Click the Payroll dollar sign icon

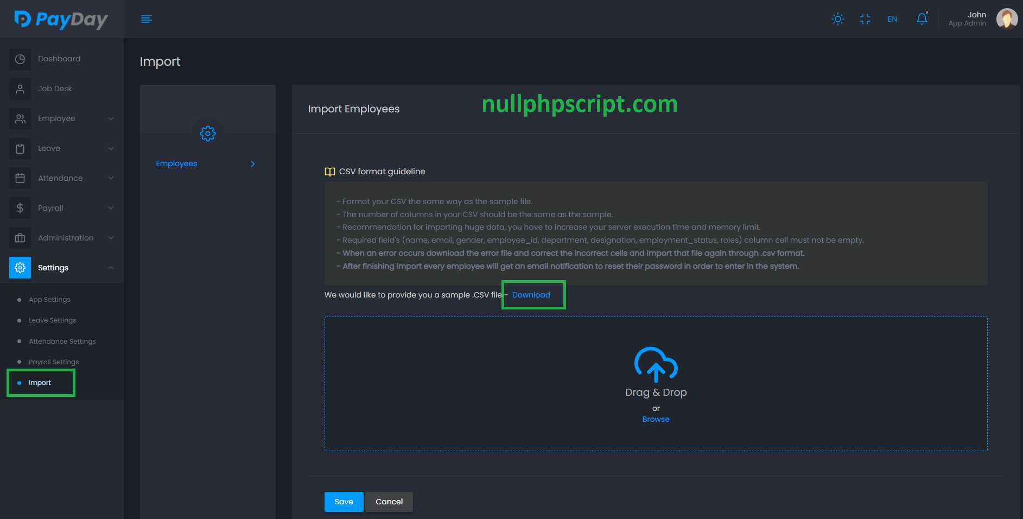pyautogui.click(x=20, y=208)
